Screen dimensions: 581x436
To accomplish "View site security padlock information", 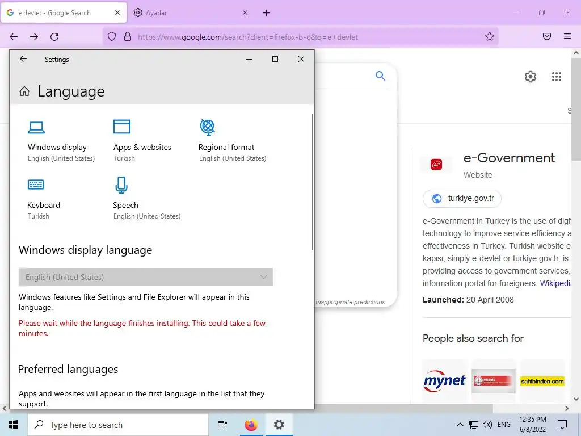I will [128, 36].
